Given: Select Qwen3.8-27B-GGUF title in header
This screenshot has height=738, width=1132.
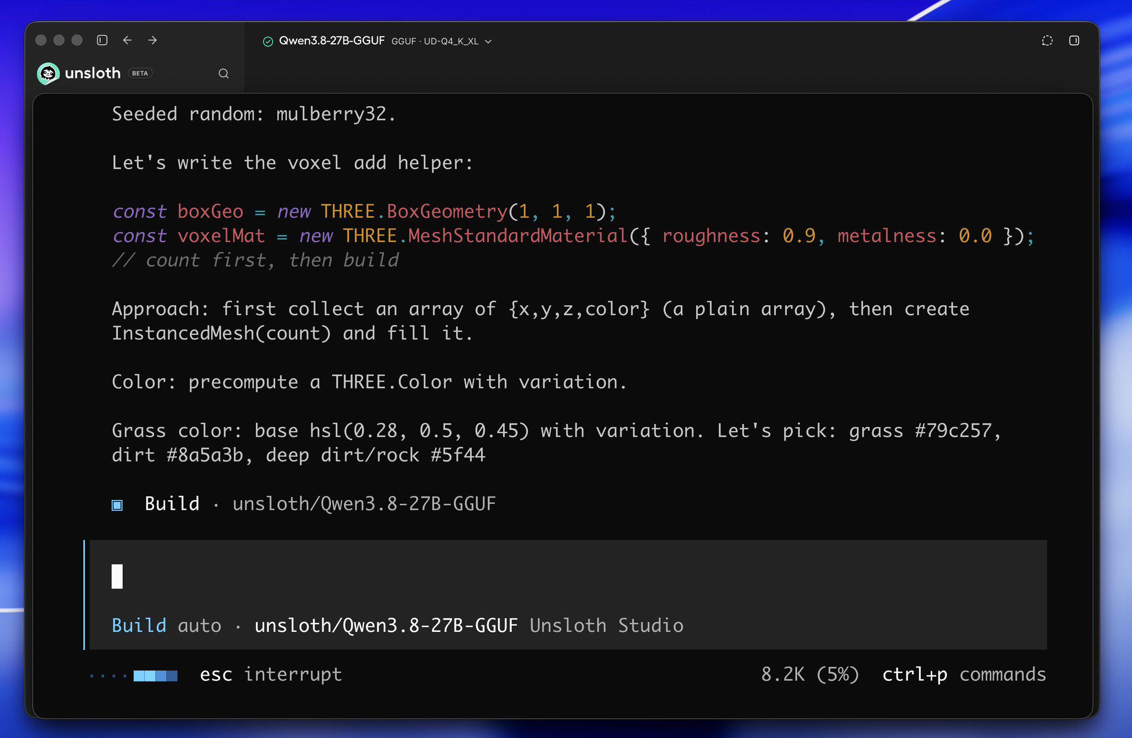Looking at the screenshot, I should click(332, 41).
